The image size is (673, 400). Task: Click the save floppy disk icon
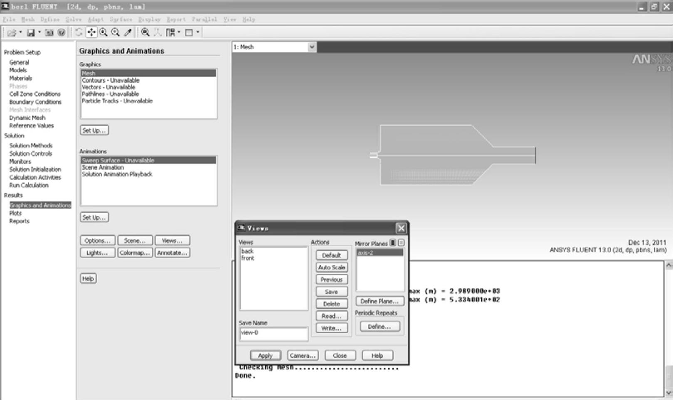click(x=31, y=32)
